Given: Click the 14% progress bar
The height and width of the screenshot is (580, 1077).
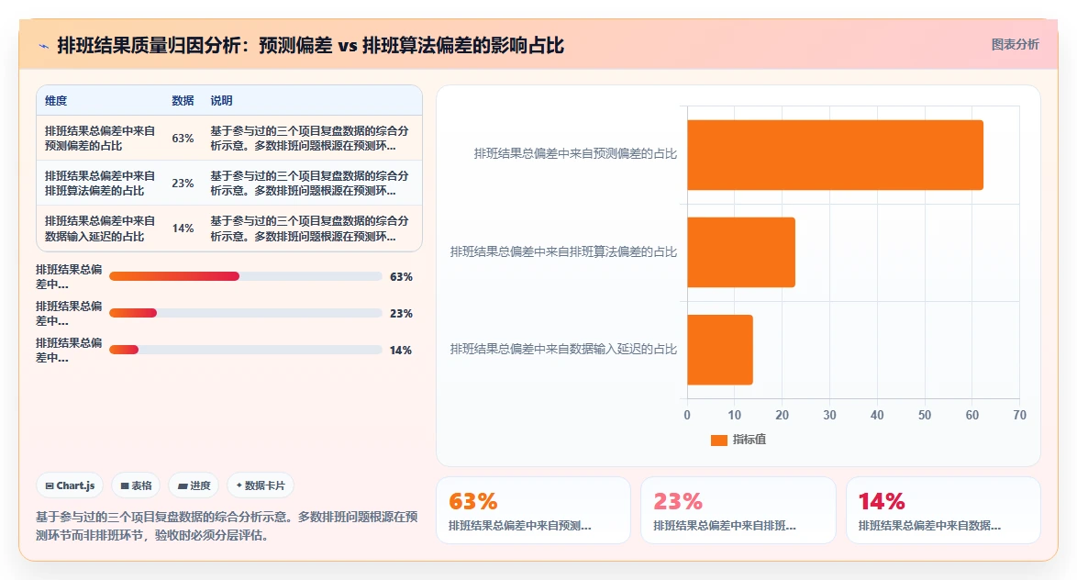Looking at the screenshot, I should pyautogui.click(x=245, y=350).
